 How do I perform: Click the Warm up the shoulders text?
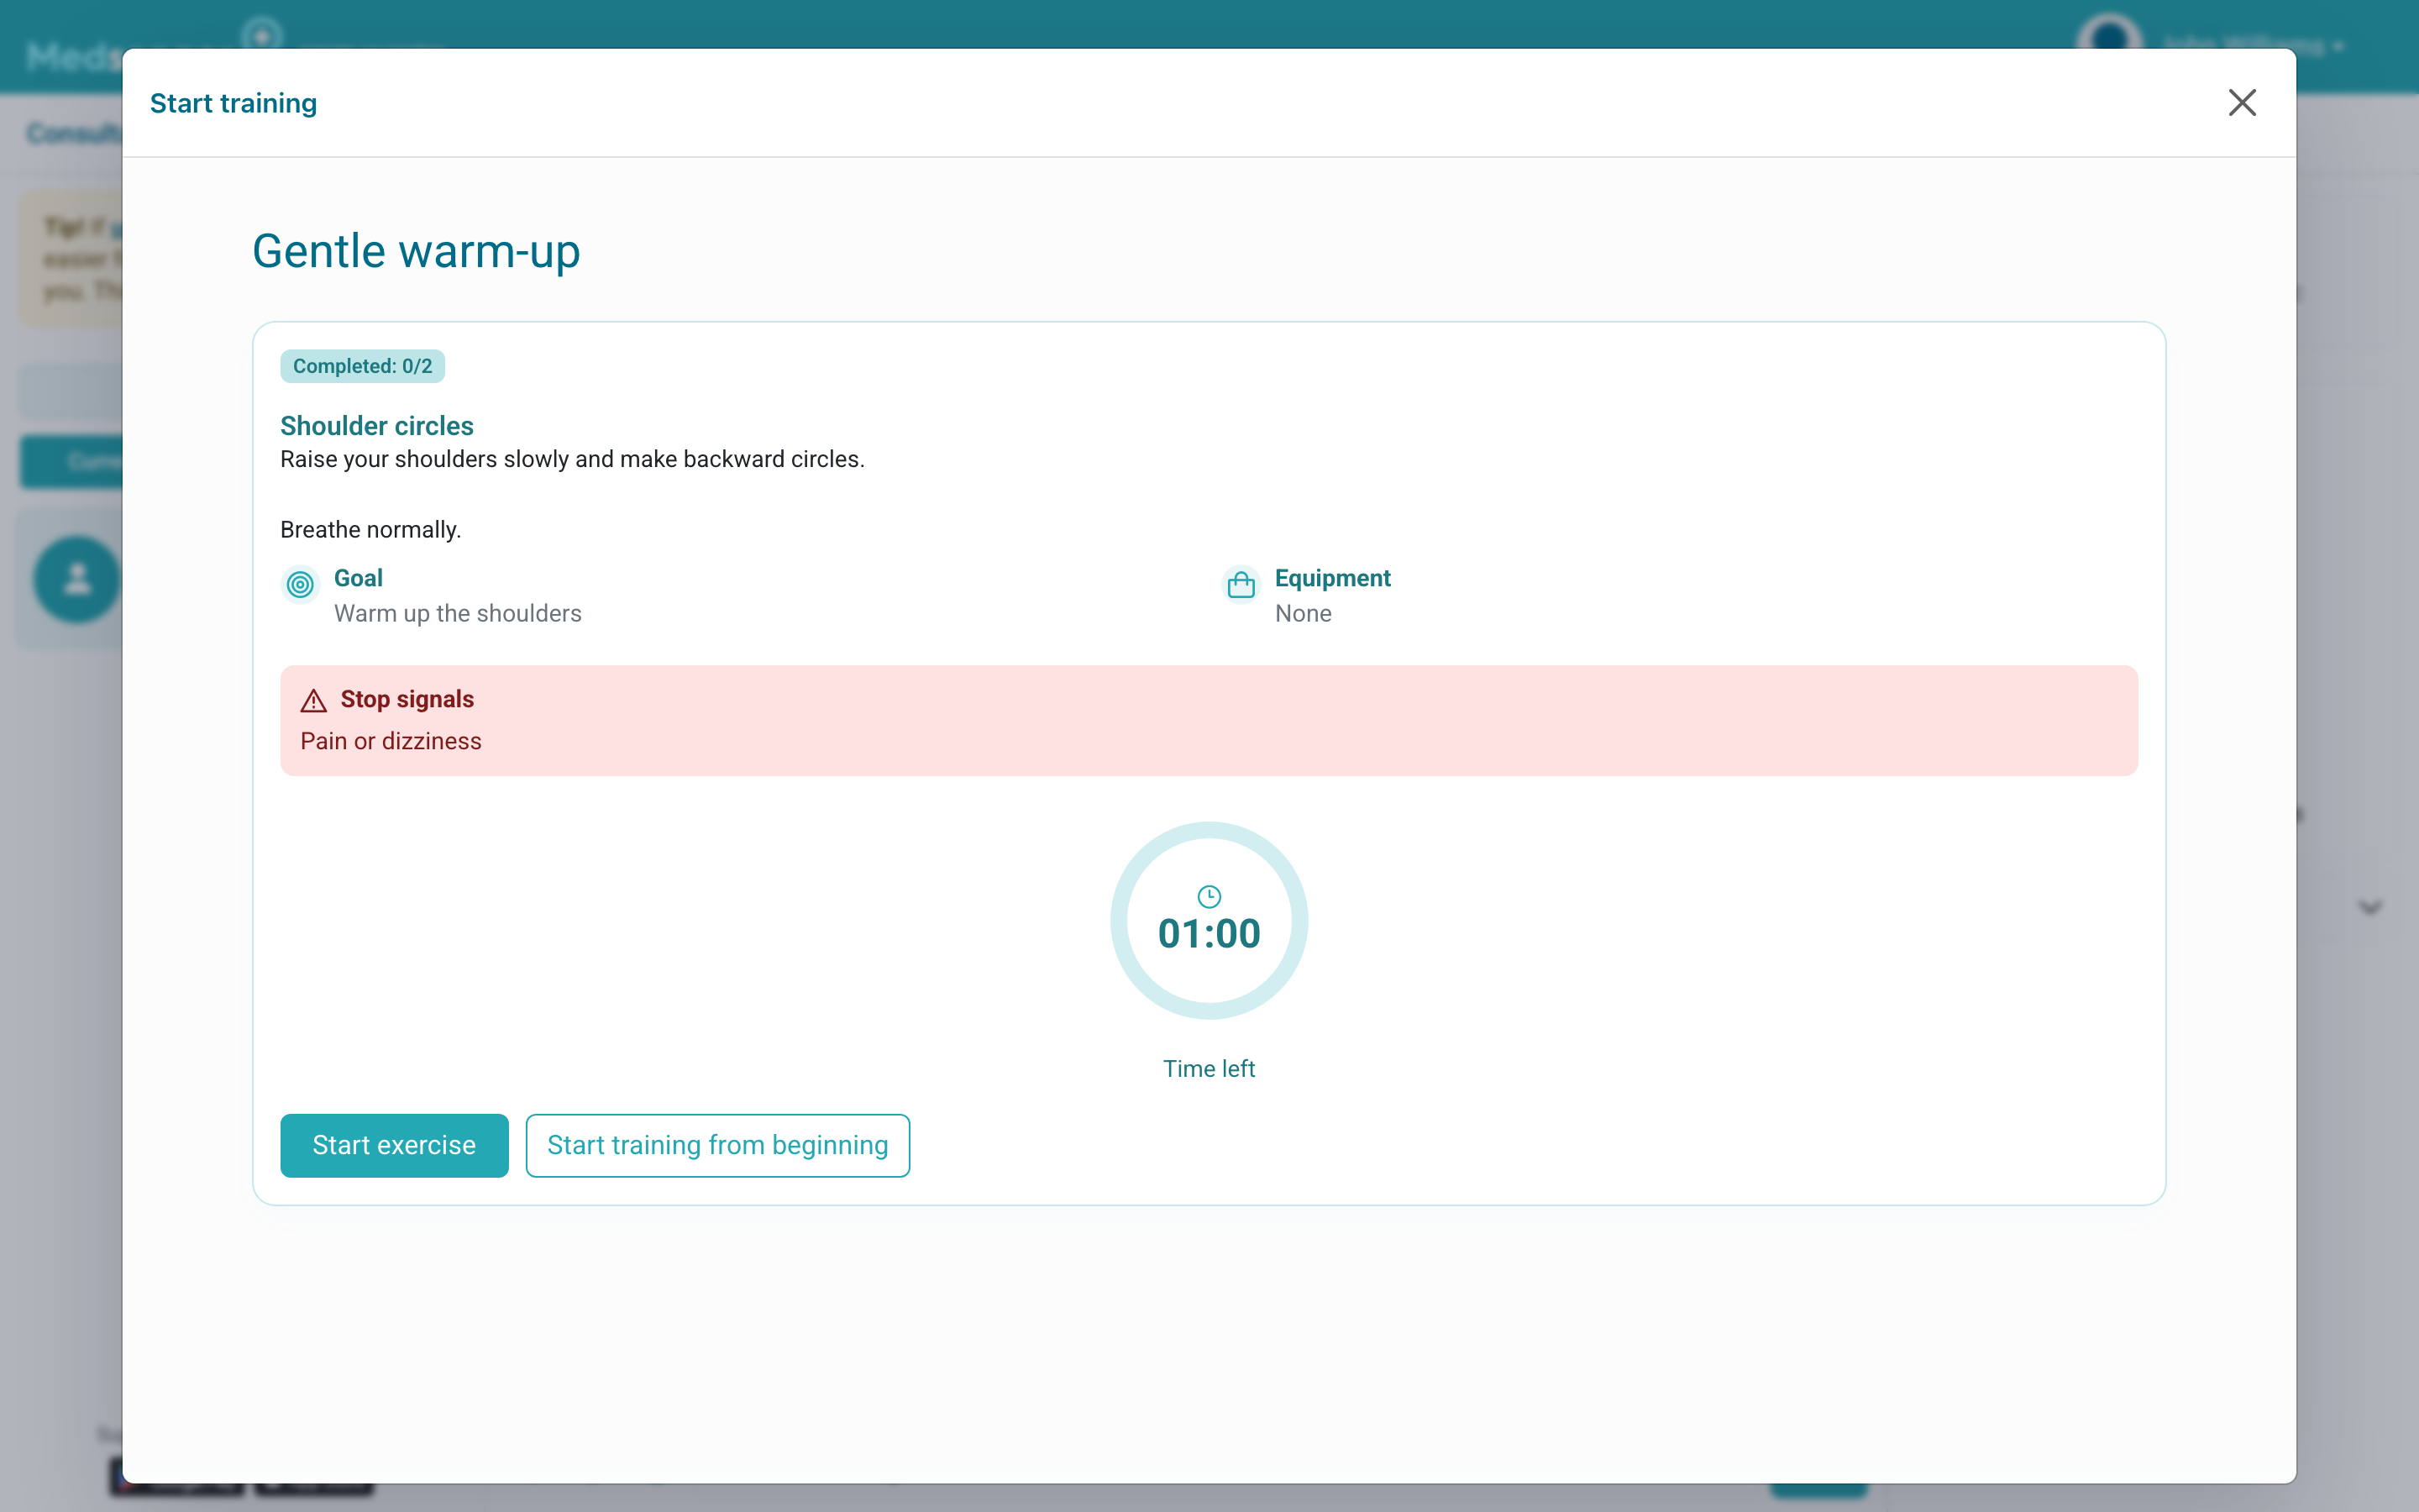click(x=458, y=613)
